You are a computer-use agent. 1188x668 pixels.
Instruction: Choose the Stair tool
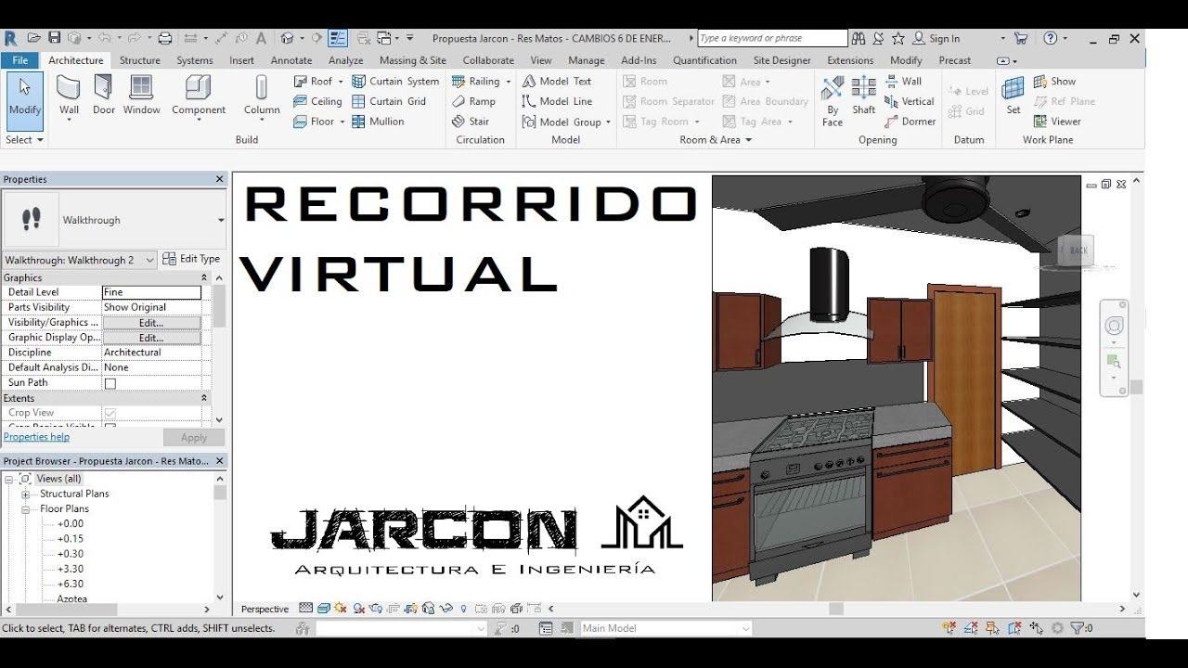(471, 122)
